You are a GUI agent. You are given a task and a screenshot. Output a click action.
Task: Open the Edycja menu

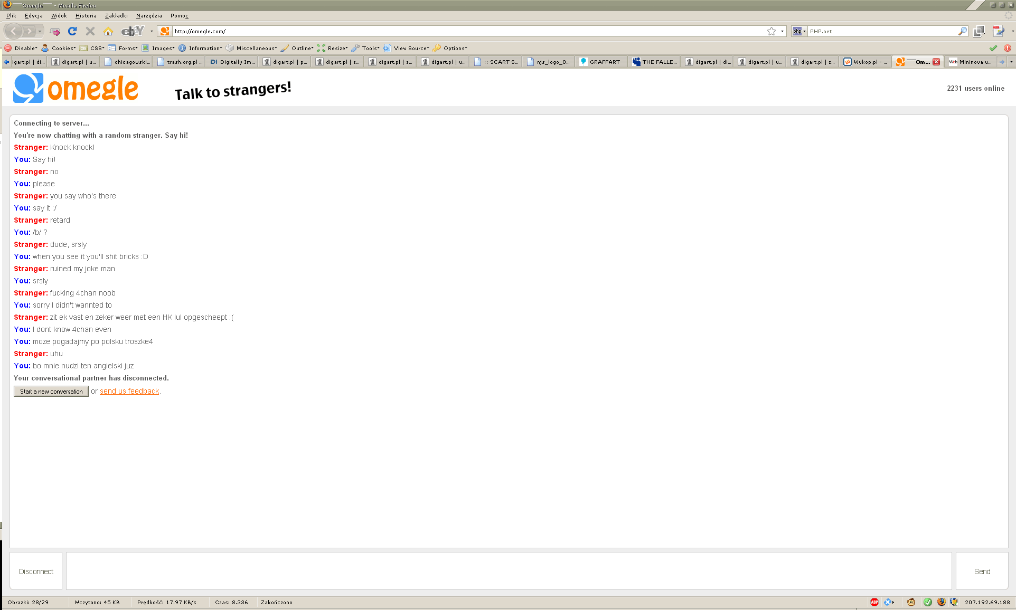pyautogui.click(x=34, y=16)
